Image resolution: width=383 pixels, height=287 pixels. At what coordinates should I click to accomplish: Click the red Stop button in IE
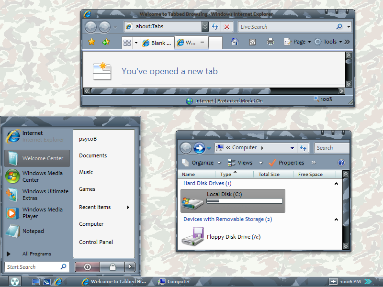tap(227, 27)
